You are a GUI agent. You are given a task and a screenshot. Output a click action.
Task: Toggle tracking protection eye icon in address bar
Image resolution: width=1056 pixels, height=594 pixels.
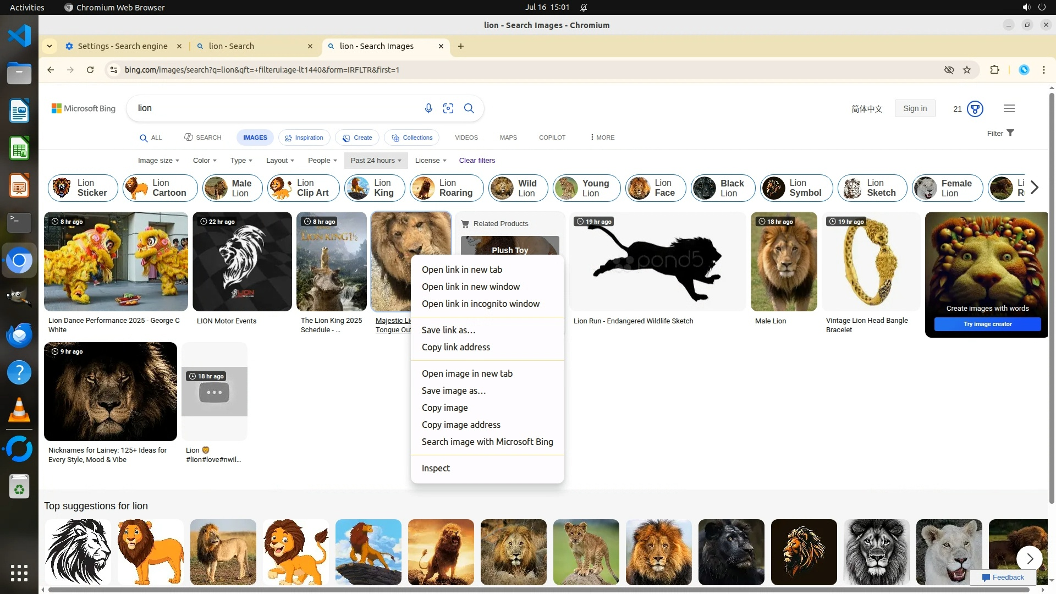coord(949,70)
